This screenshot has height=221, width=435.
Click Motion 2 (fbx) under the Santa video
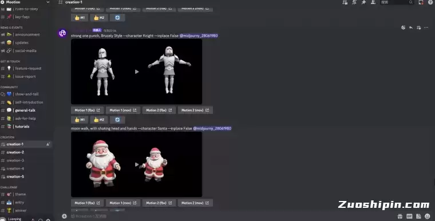[159, 203]
